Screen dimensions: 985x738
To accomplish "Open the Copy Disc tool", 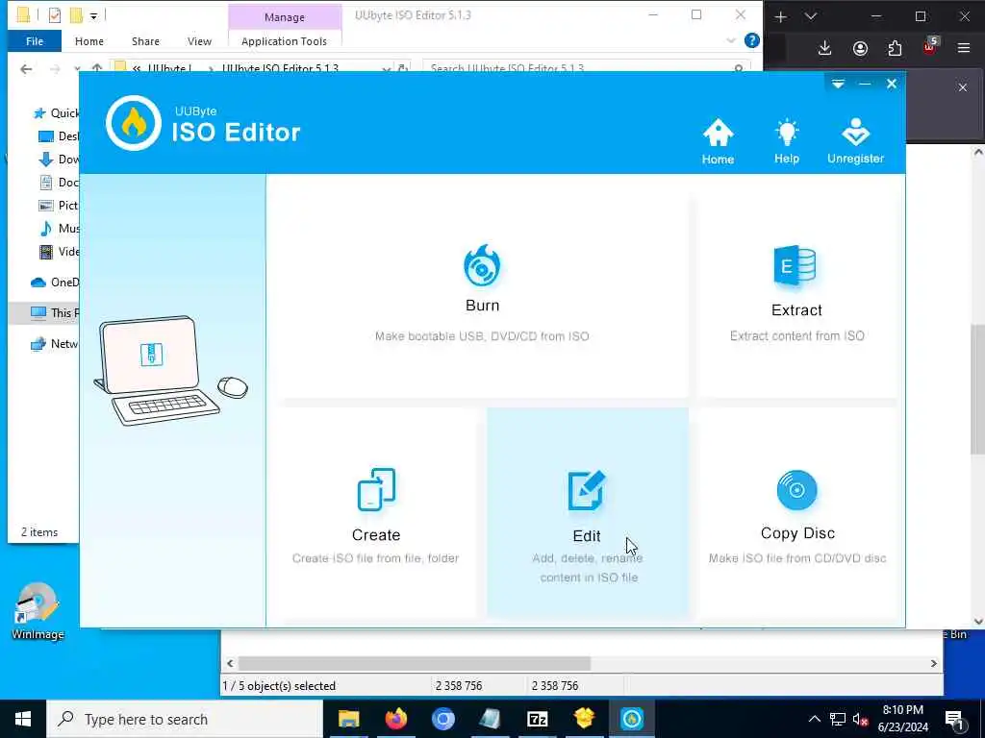I will click(797, 515).
